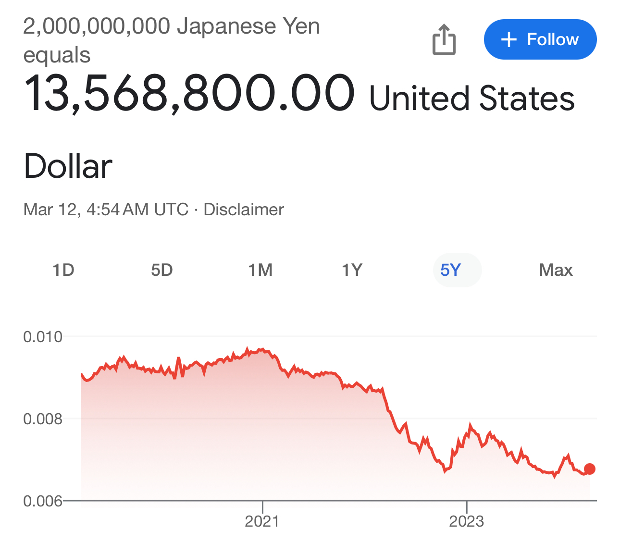Click the 0.006 y-axis label
The image size is (620, 542).
click(43, 501)
